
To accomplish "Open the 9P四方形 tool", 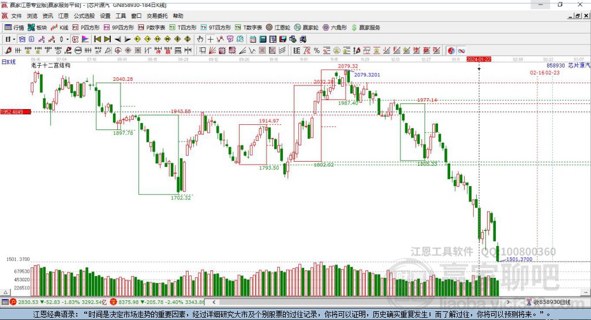I will click(119, 28).
